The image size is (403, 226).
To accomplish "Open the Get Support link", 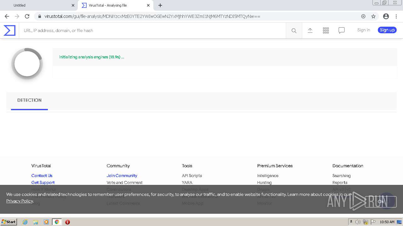I will [x=43, y=182].
